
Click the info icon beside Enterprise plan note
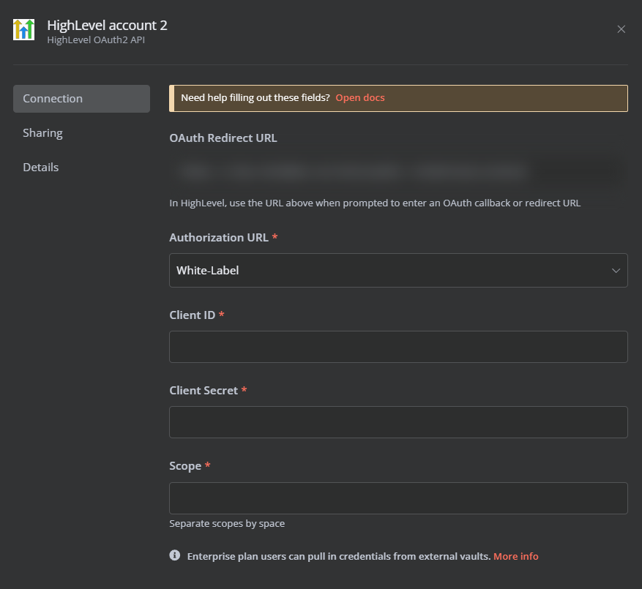(x=175, y=555)
